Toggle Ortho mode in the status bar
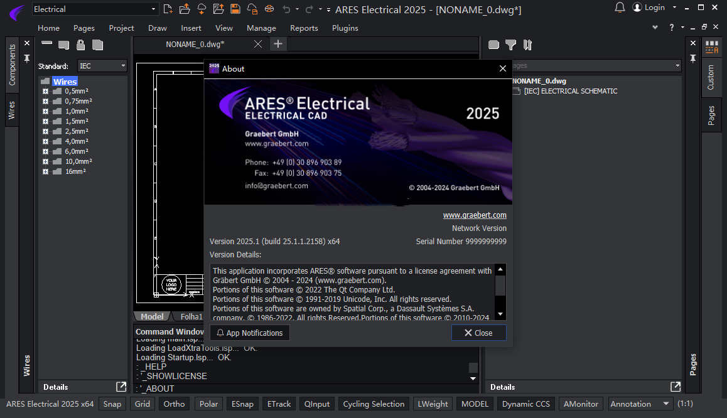This screenshot has width=727, height=418. (174, 404)
